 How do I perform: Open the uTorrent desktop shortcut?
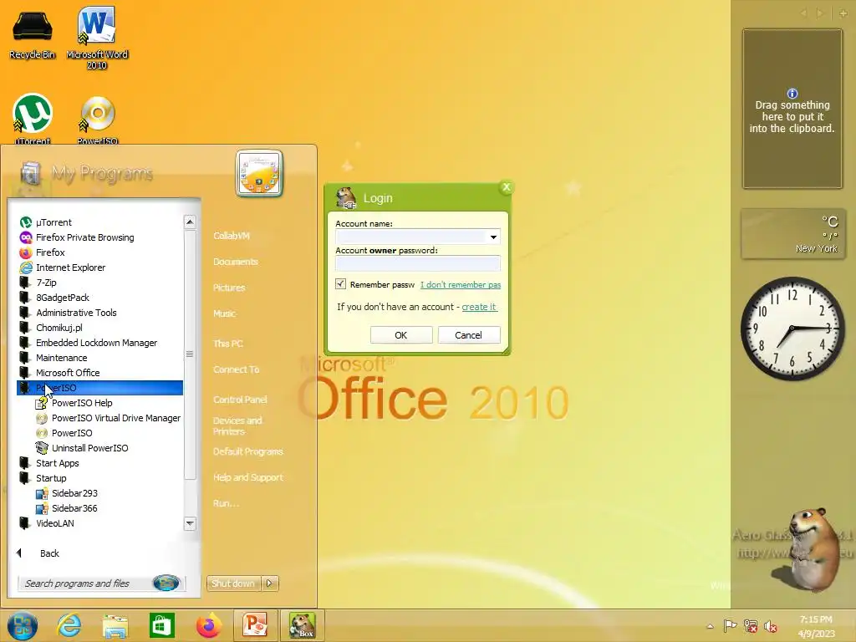click(33, 119)
